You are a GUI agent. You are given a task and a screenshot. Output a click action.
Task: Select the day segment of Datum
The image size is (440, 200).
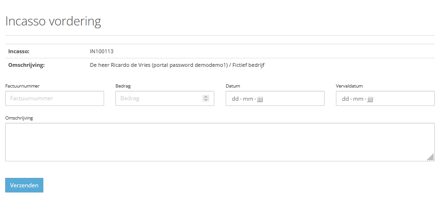click(x=235, y=99)
